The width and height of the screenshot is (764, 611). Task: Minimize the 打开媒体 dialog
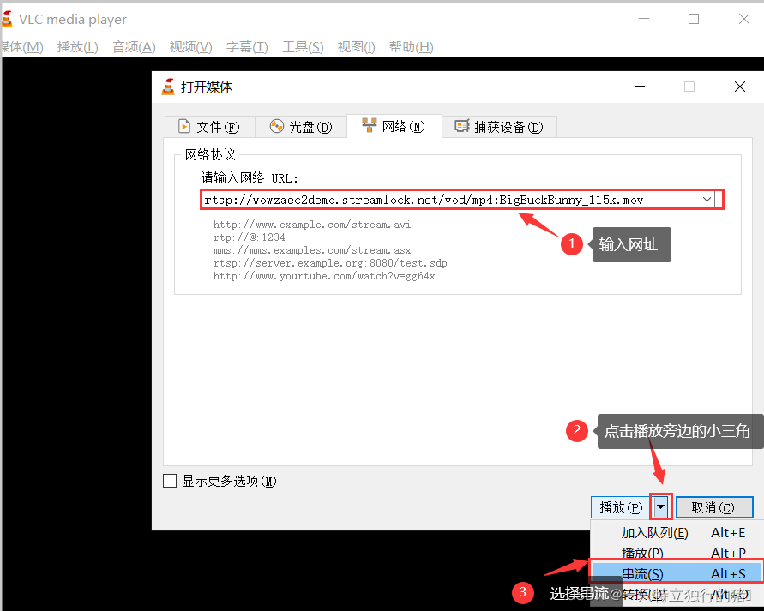640,87
